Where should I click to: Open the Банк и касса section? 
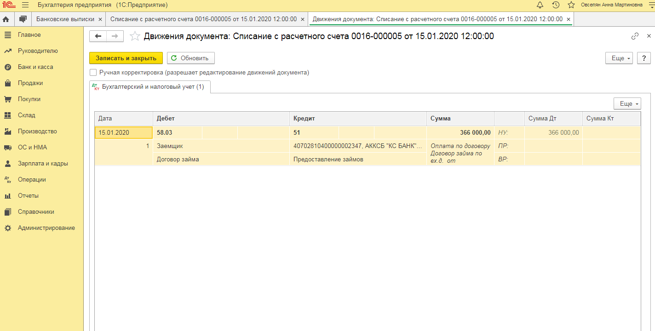(35, 67)
